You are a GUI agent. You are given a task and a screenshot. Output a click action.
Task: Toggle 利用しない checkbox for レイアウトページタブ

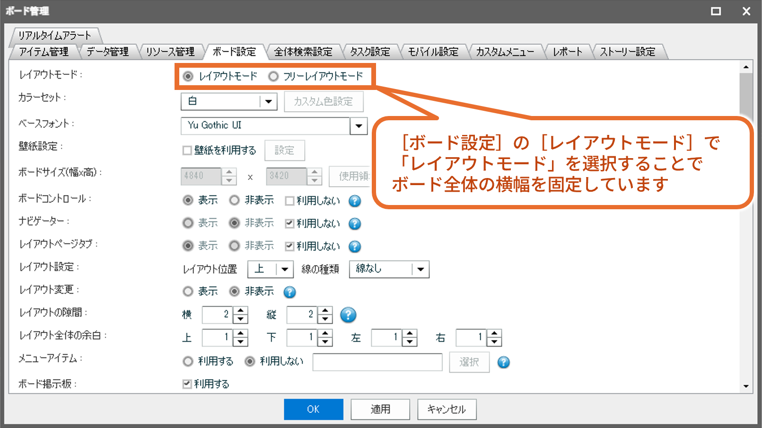click(290, 246)
